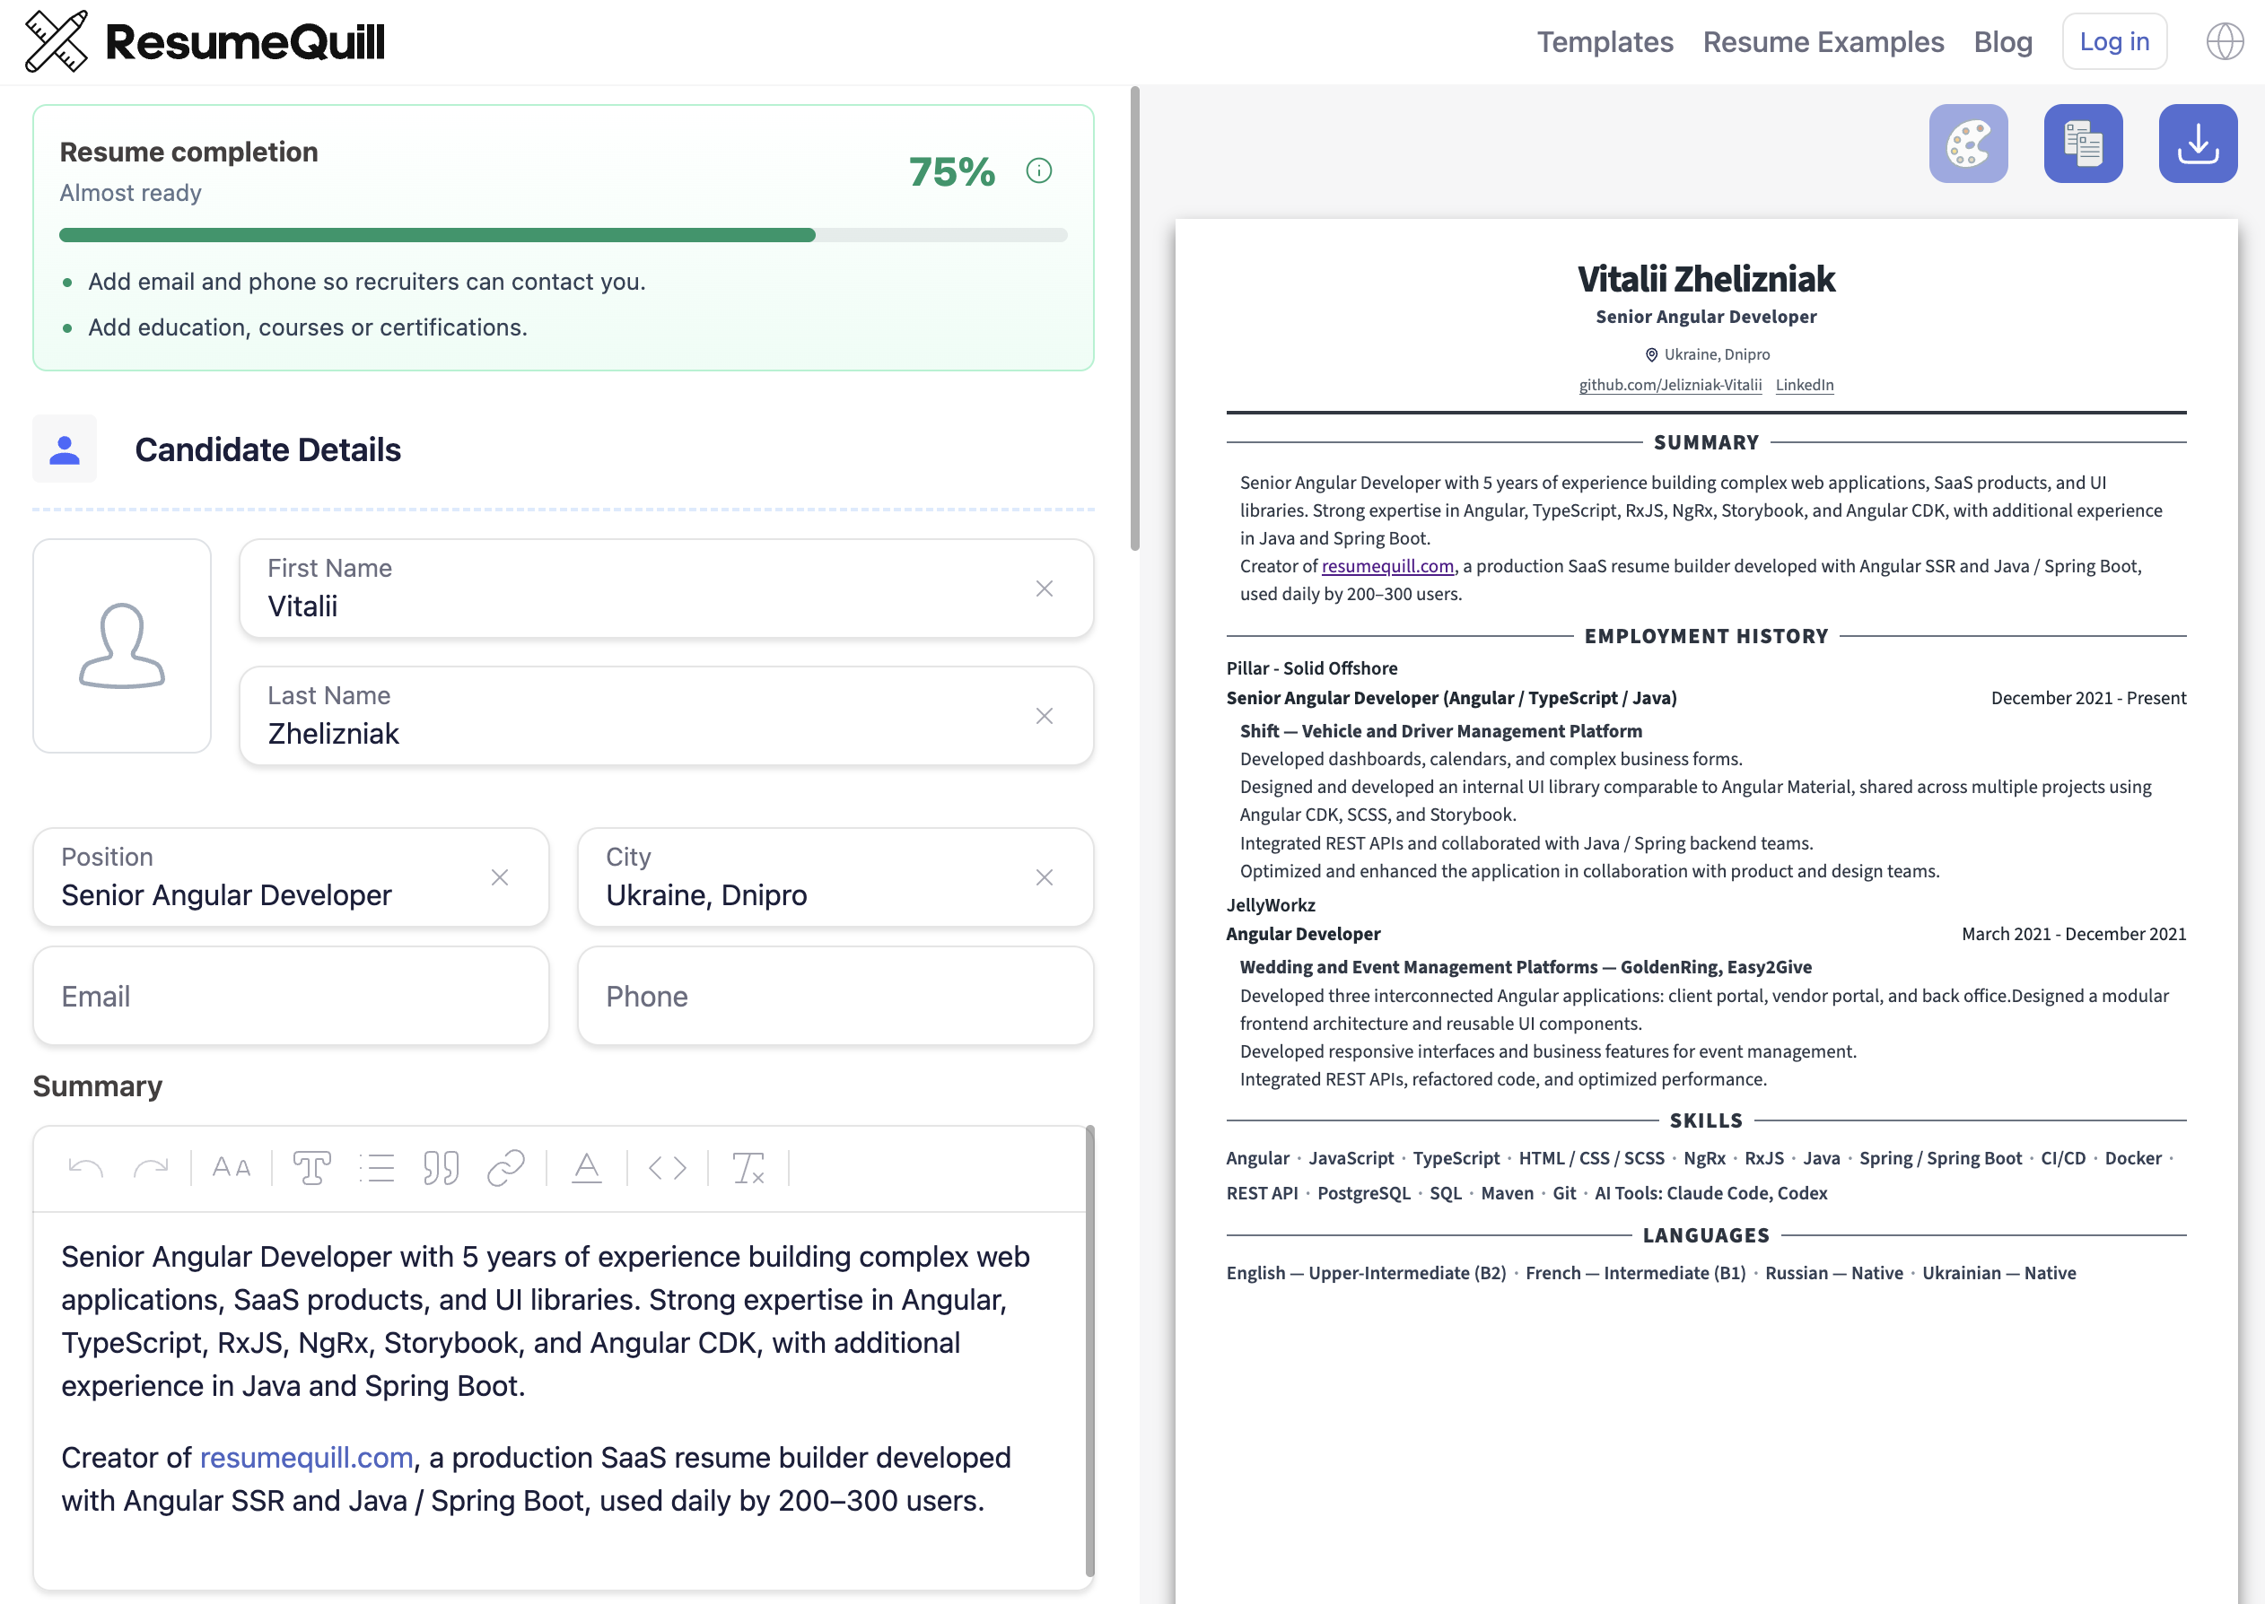2265x1604 pixels.
Task: Edit the Last Name field
Action: [667, 715]
